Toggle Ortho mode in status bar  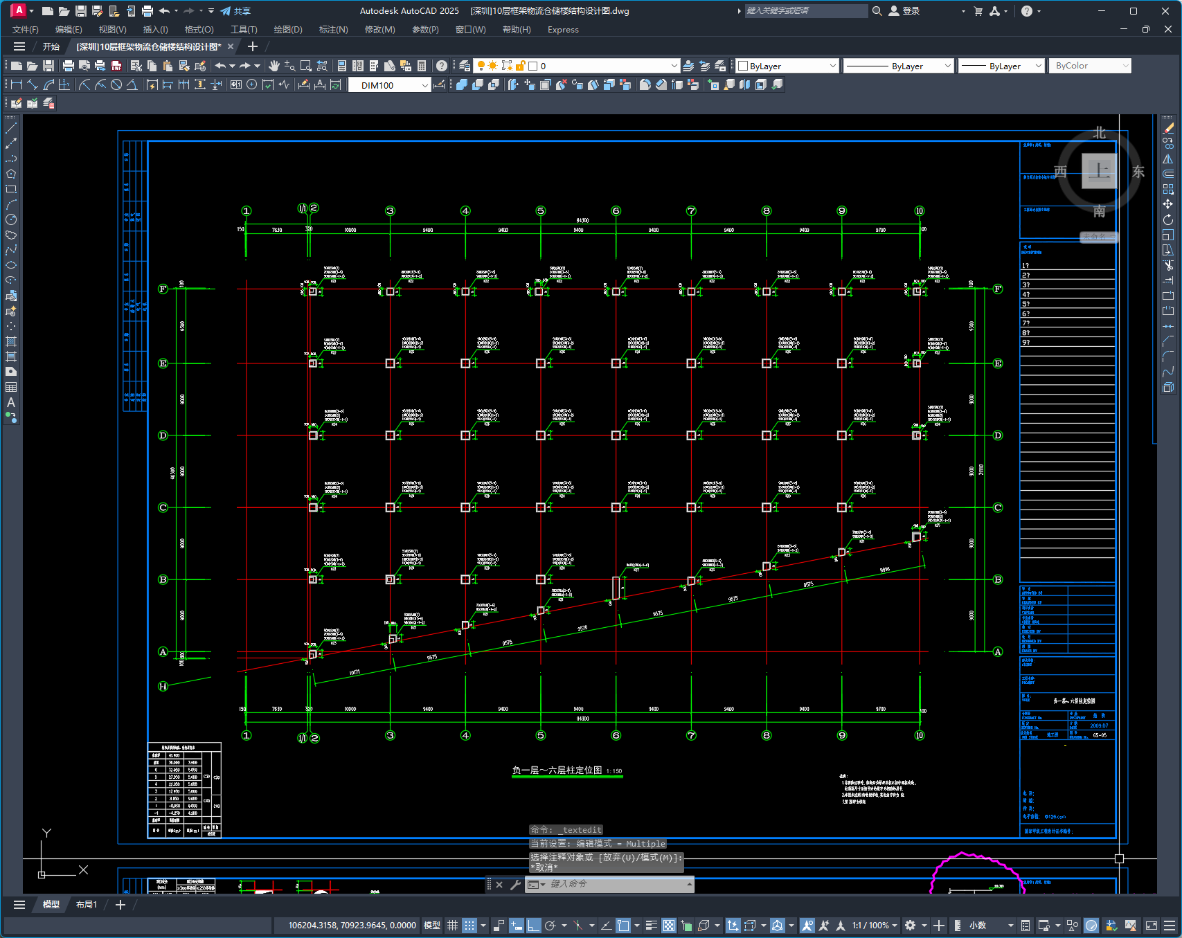pyautogui.click(x=533, y=926)
